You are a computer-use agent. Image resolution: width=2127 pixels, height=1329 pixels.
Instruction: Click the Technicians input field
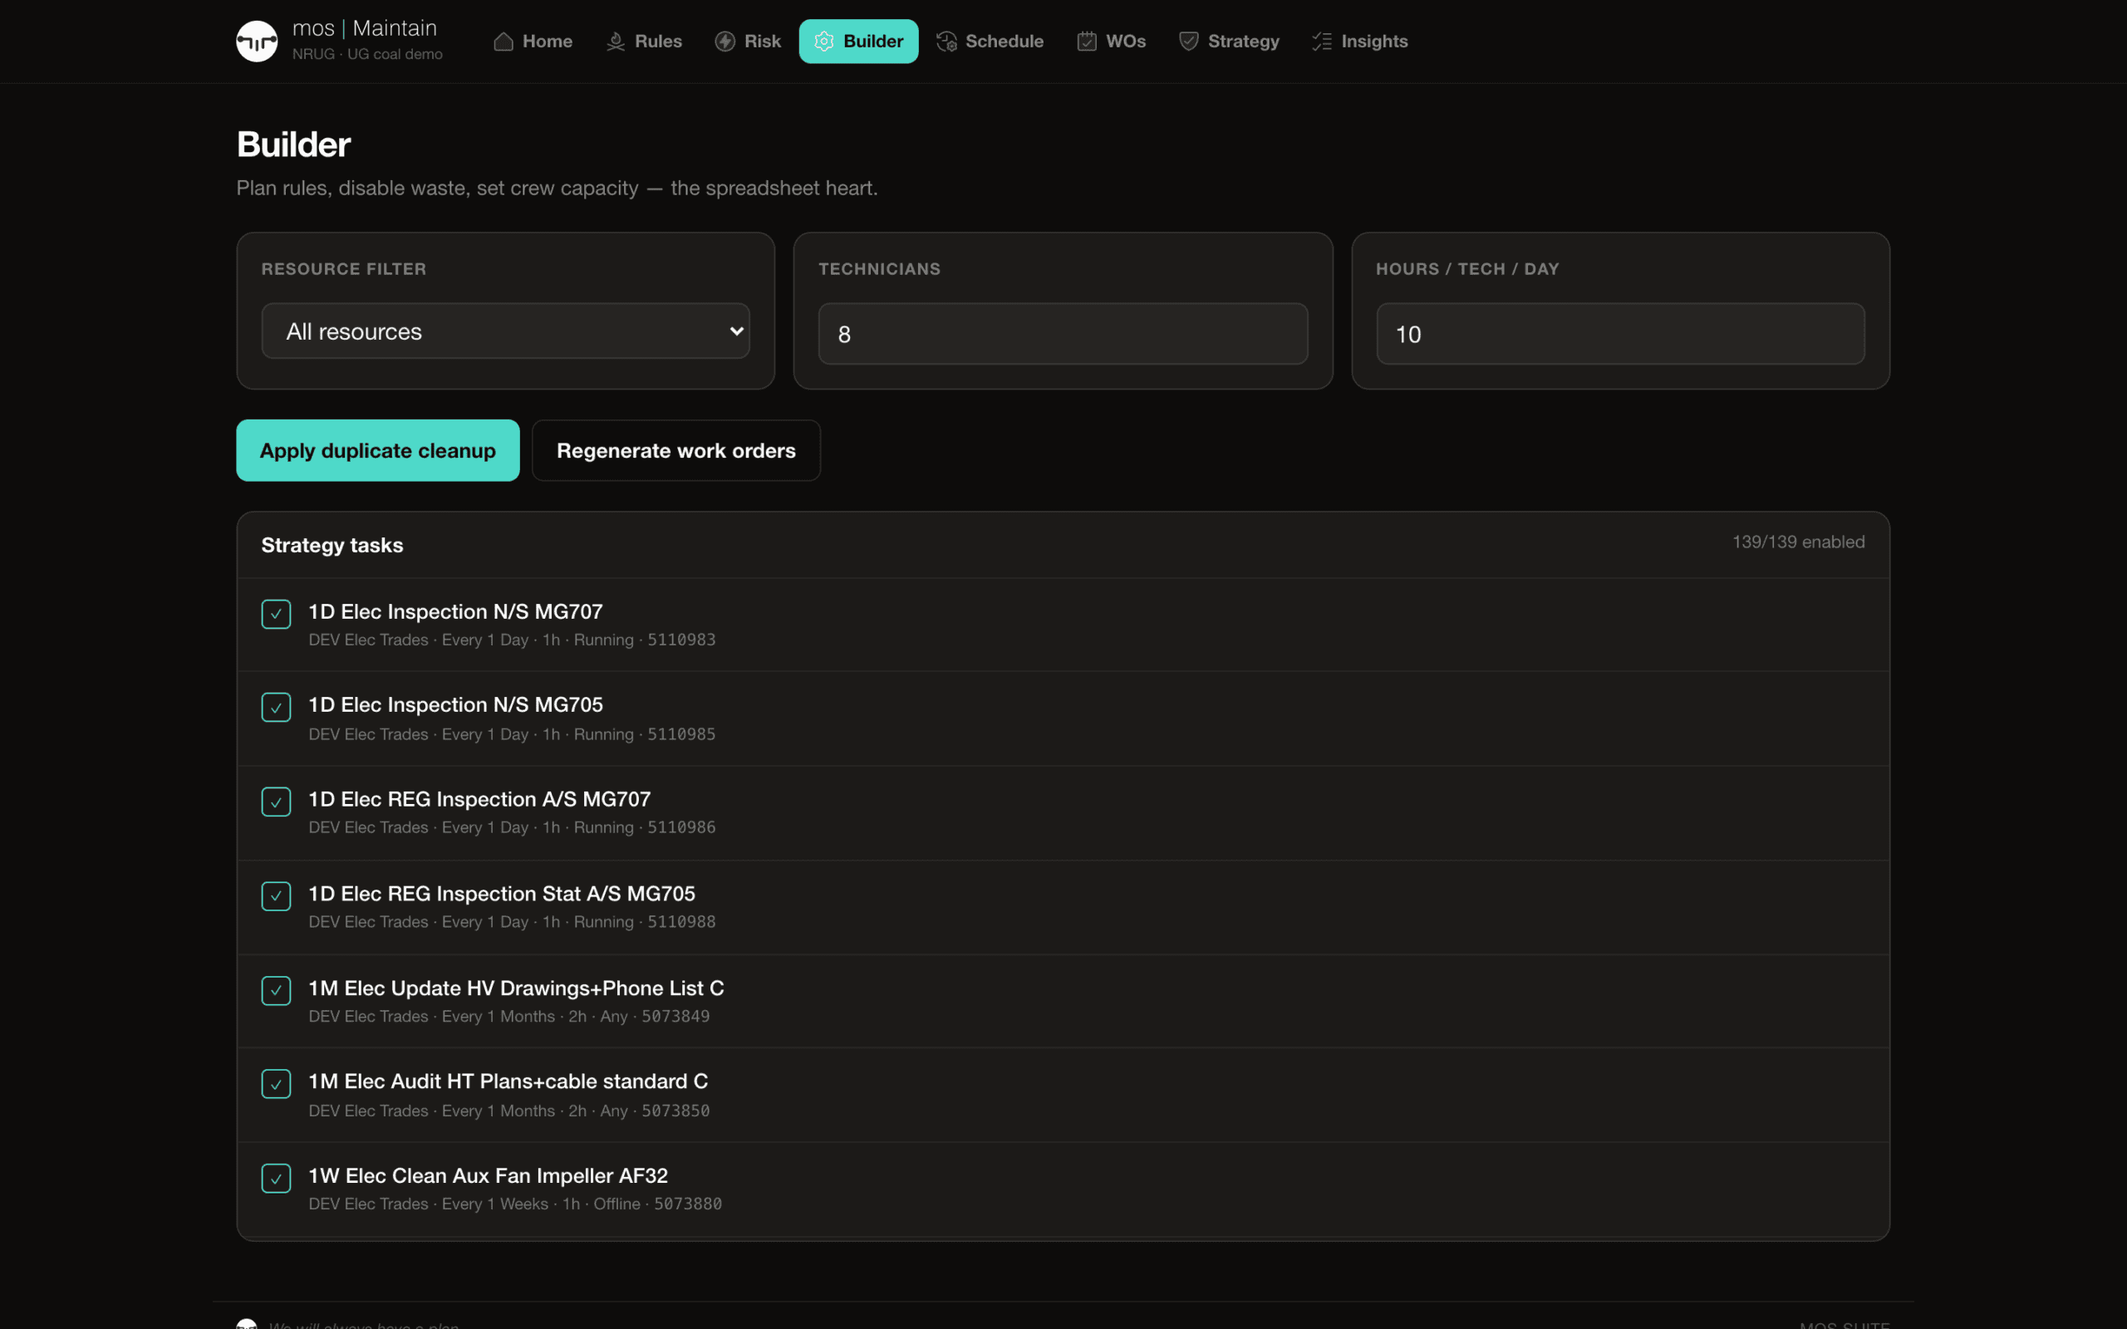click(1063, 334)
